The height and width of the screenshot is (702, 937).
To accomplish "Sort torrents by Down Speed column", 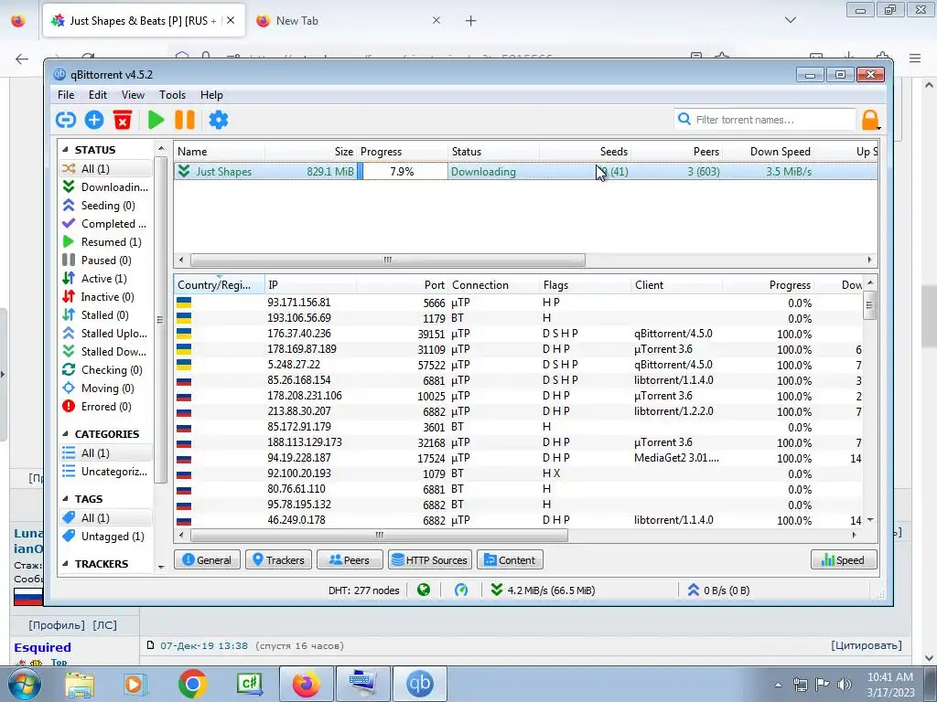I will click(769, 152).
